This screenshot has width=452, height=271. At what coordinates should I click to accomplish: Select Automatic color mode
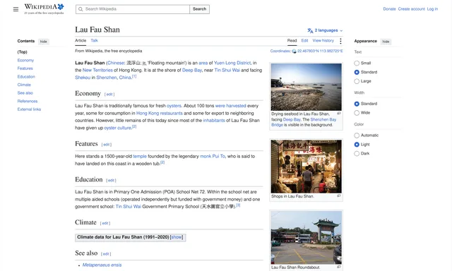357,135
